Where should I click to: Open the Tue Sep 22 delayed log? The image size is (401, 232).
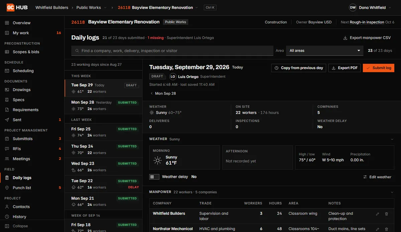click(x=104, y=184)
